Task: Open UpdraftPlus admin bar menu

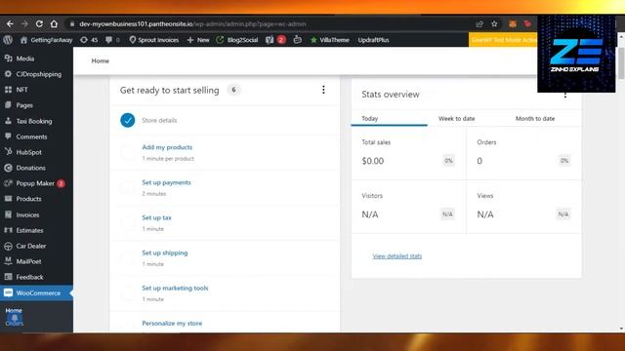Action: (x=373, y=40)
